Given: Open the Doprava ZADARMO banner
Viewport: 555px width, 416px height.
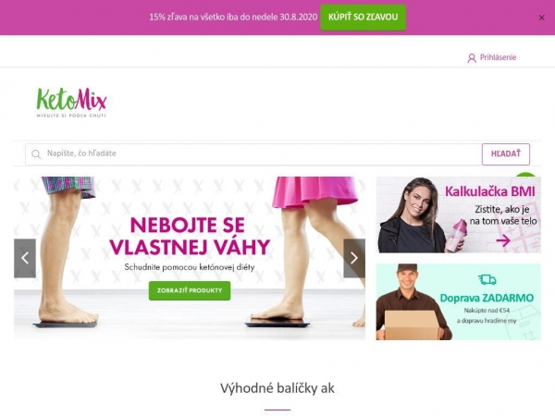Looking at the screenshot, I should 459,301.
